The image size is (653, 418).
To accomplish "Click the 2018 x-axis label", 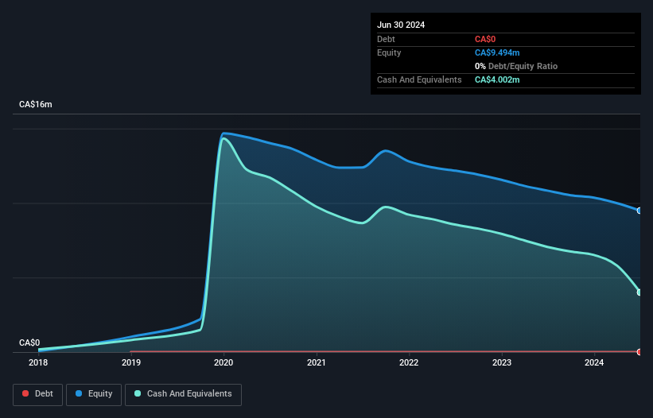I will [x=38, y=362].
